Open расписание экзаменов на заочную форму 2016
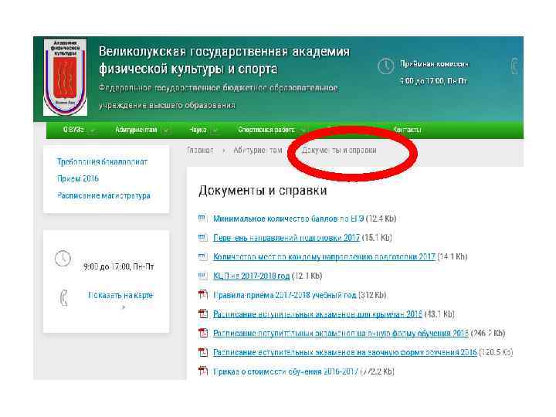Screen dimensions: 556x417 (x=345, y=352)
